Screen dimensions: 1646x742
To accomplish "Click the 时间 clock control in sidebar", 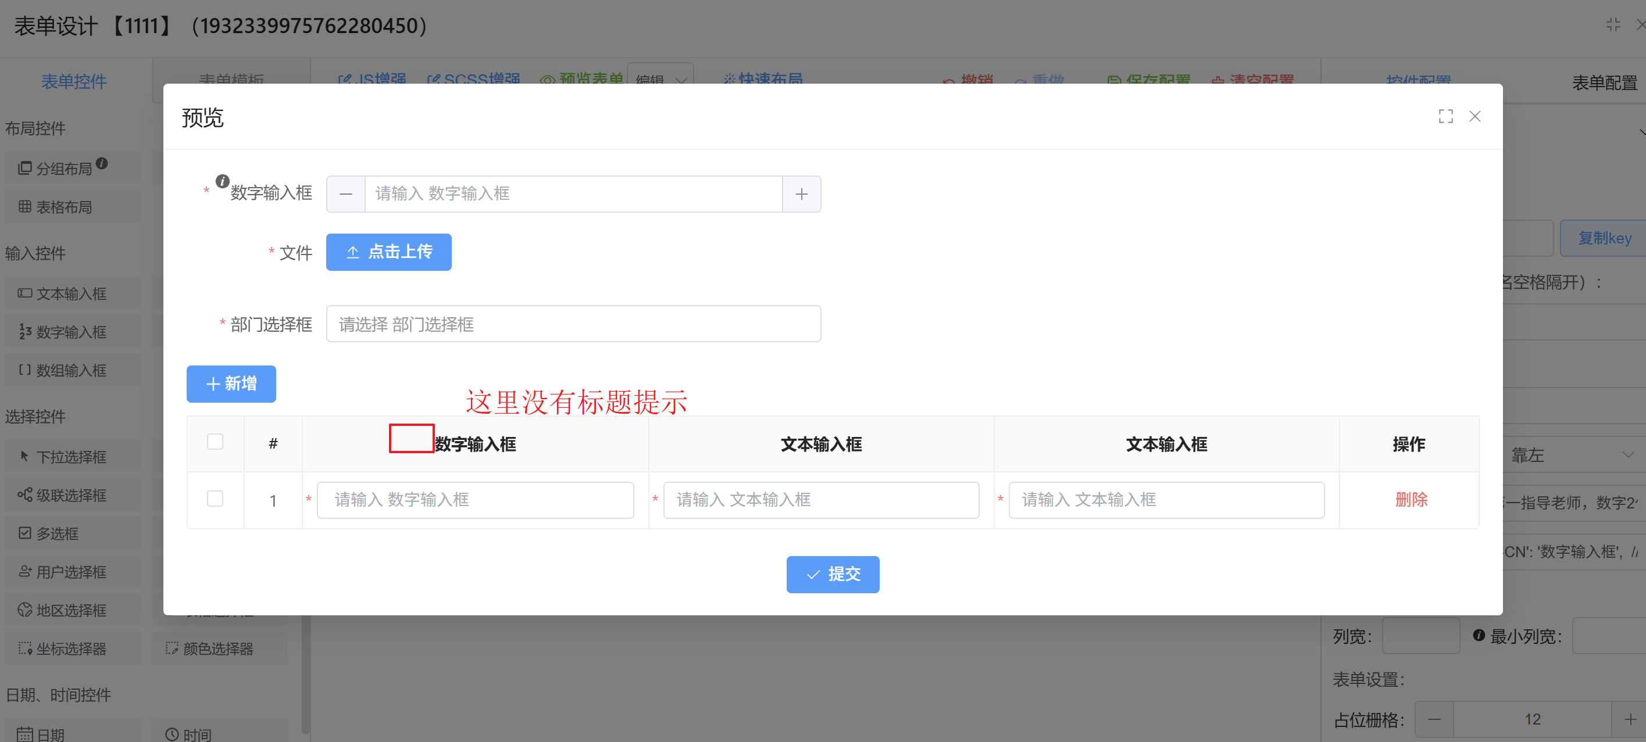I will tap(188, 734).
